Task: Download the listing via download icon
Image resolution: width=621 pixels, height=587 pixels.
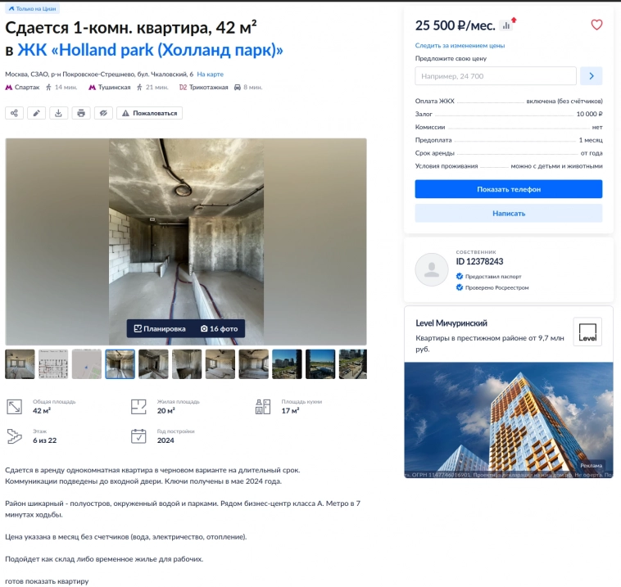Action: [59, 113]
